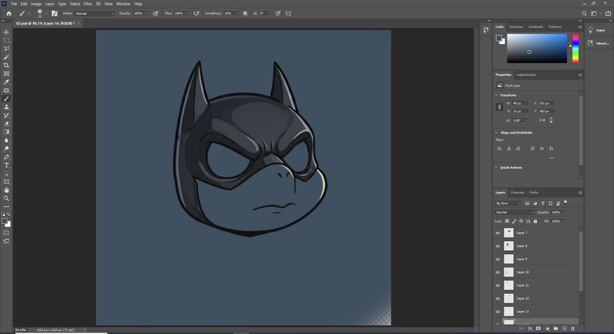Click the Home icon in options bar
Screen dimensions: 614x334
coord(9,13)
